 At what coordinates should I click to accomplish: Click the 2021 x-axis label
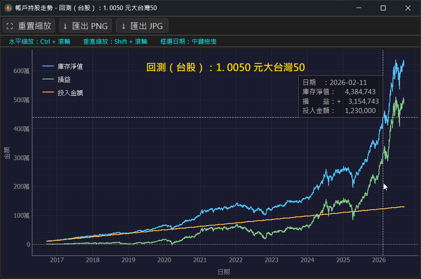[x=200, y=260]
